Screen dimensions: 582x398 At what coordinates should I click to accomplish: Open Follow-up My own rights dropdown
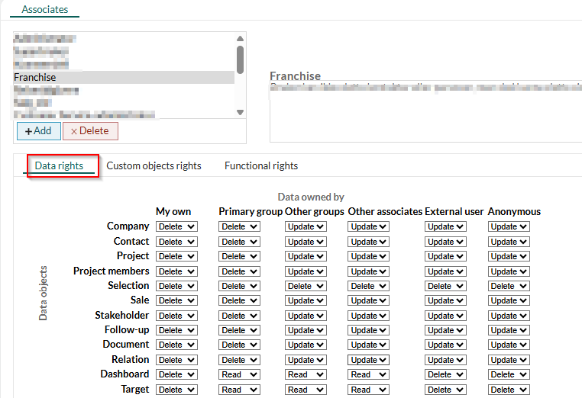[176, 330]
